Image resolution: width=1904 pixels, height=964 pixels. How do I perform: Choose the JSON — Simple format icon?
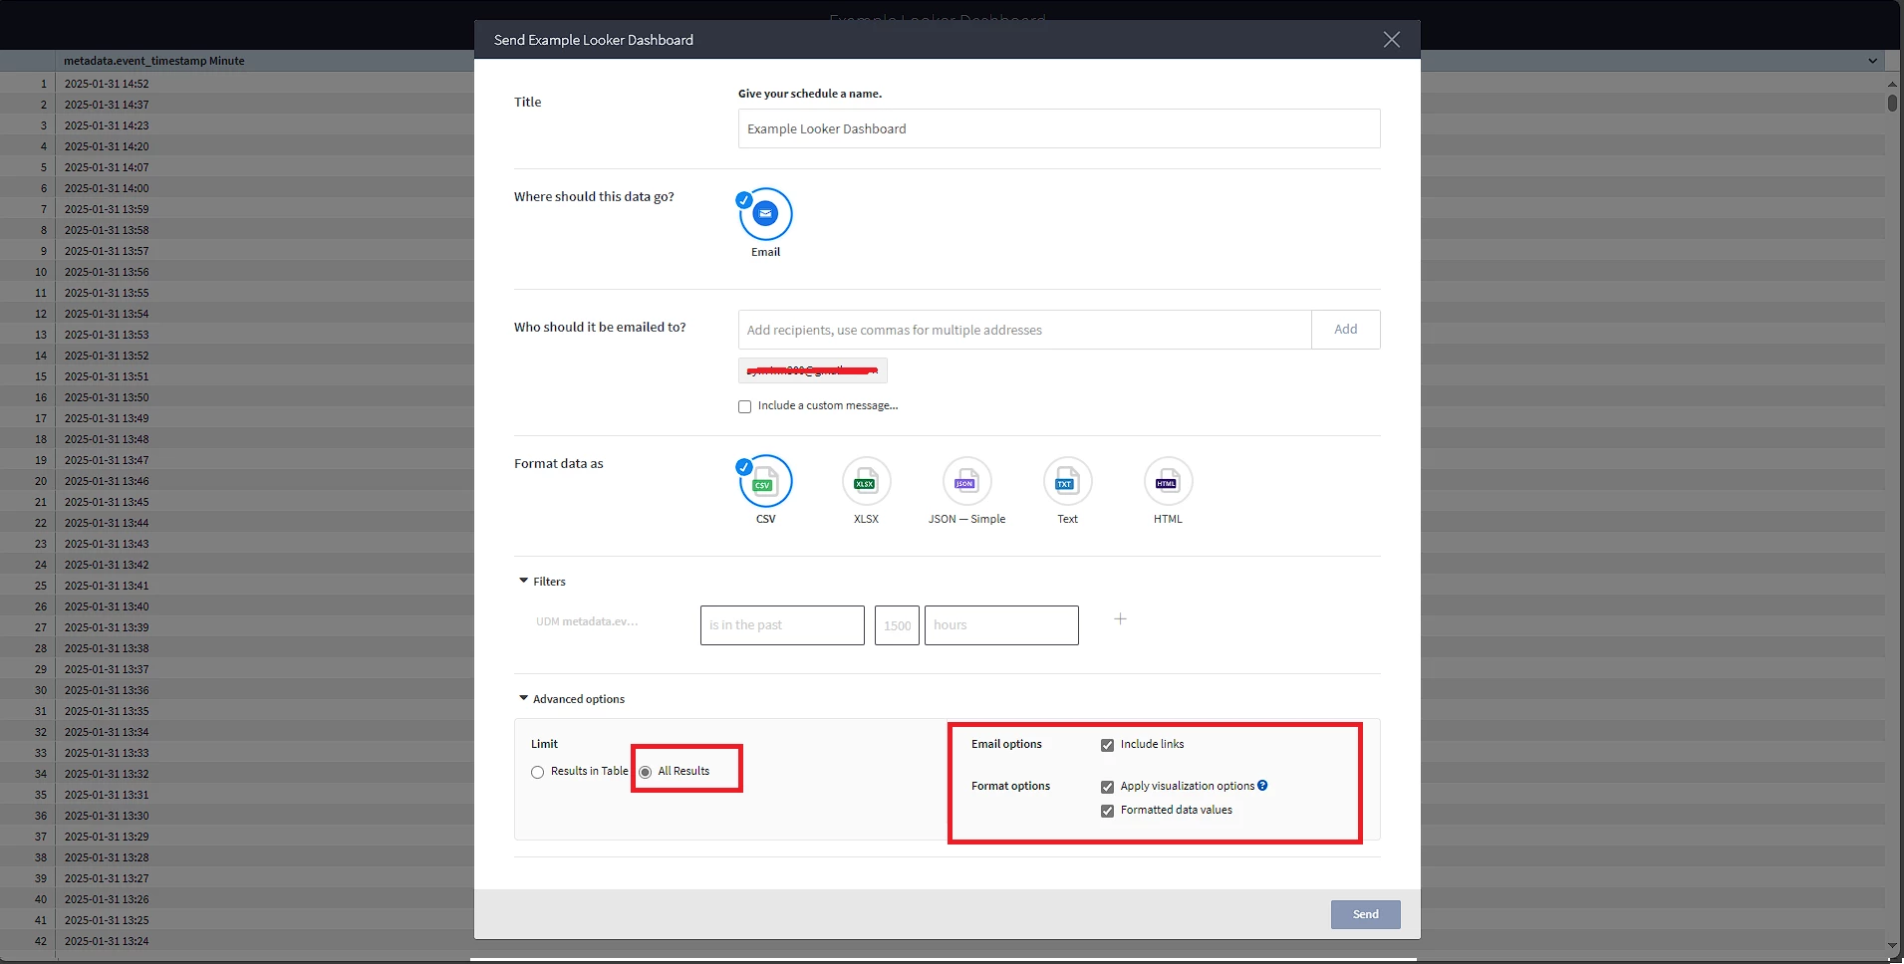pyautogui.click(x=966, y=482)
